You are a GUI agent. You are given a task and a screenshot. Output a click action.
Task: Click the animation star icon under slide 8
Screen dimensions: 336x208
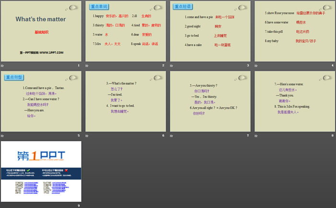(256, 135)
